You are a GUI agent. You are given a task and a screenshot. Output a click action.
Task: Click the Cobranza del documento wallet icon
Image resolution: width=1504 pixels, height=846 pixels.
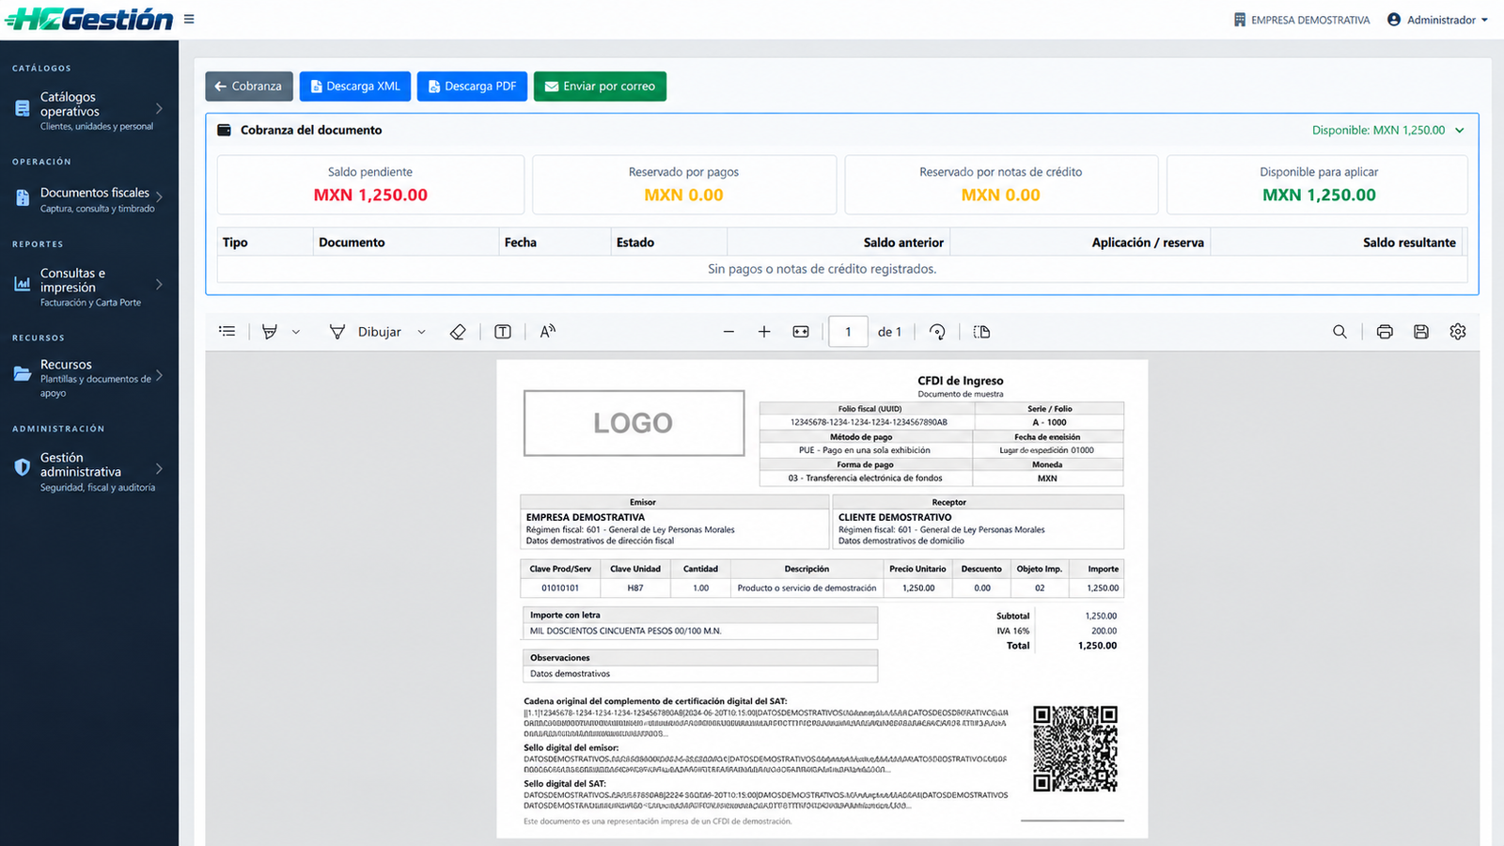[x=225, y=131]
